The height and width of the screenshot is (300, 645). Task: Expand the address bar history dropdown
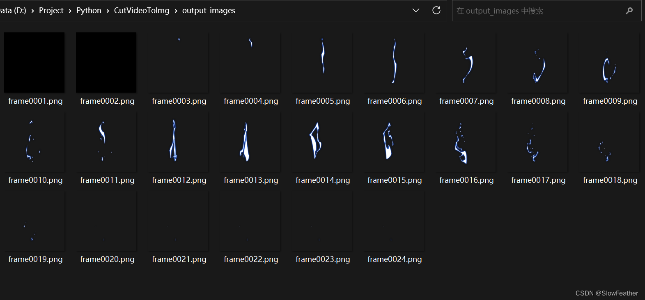pos(415,10)
